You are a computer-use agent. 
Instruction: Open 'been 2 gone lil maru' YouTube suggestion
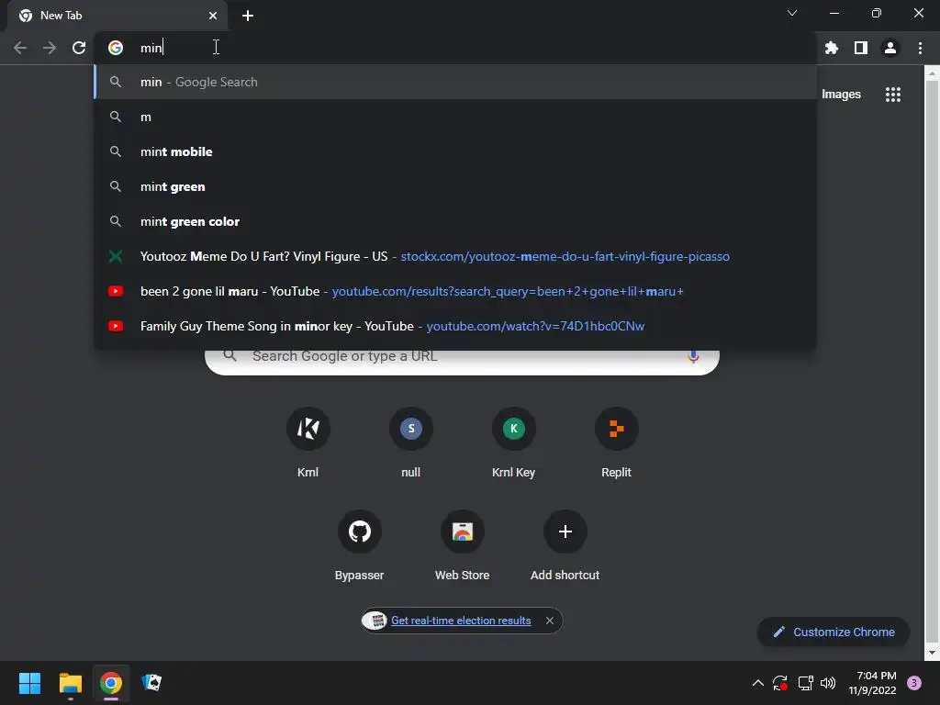click(x=455, y=291)
